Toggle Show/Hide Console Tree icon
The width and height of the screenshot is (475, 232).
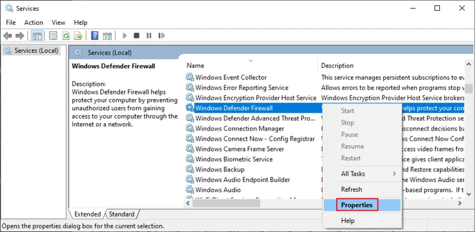(x=37, y=36)
